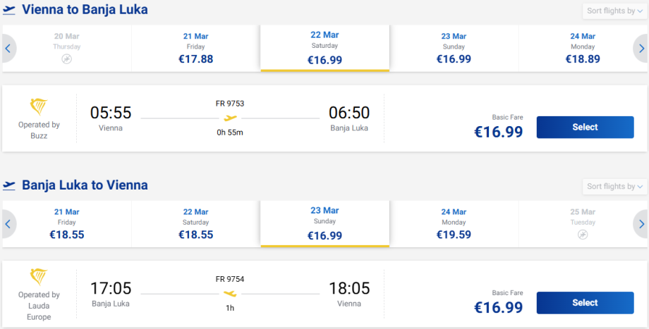This screenshot has height=329, width=649.
Task: Click the Ryanair harp logo for Buzz flight
Action: tap(39, 106)
